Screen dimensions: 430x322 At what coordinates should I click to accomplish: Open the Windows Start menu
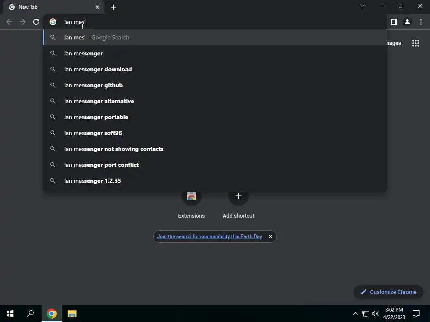(x=10, y=314)
